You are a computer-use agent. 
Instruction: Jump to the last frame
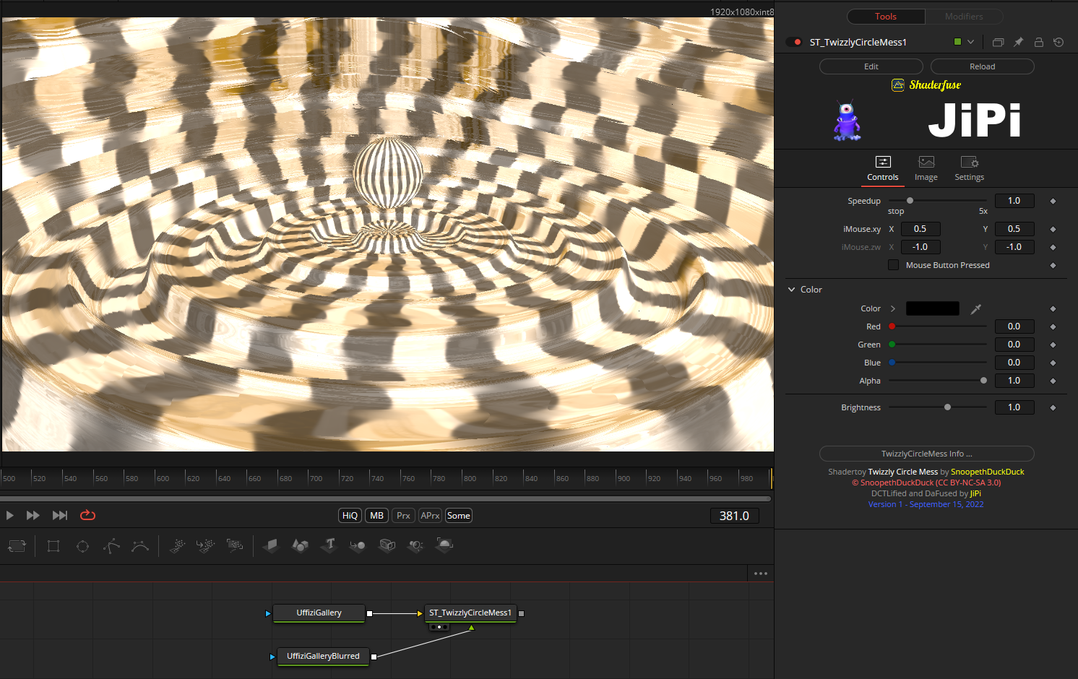coord(60,515)
